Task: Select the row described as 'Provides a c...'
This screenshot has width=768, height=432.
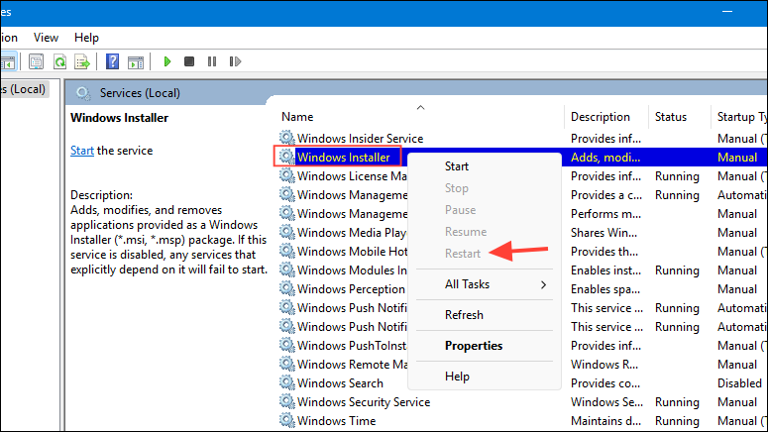Action: click(606, 195)
